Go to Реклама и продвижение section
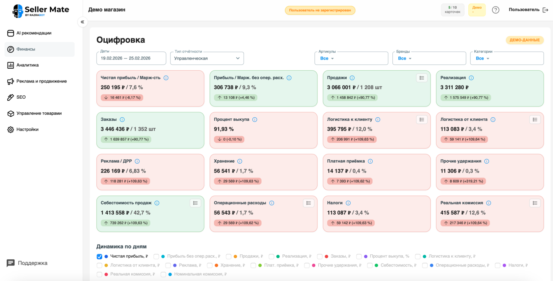 tap(41, 81)
